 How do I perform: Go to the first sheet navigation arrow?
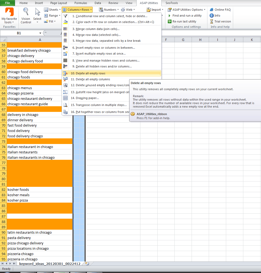(2, 264)
